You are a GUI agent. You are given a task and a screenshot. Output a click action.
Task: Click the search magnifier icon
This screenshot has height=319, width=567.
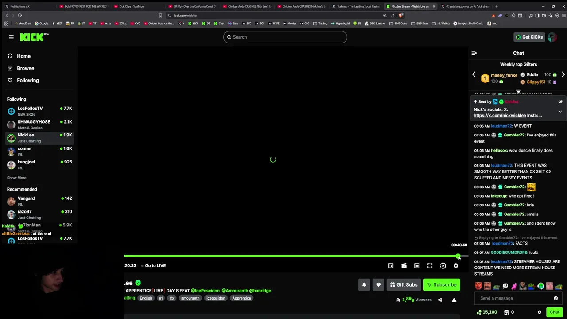pos(229,37)
